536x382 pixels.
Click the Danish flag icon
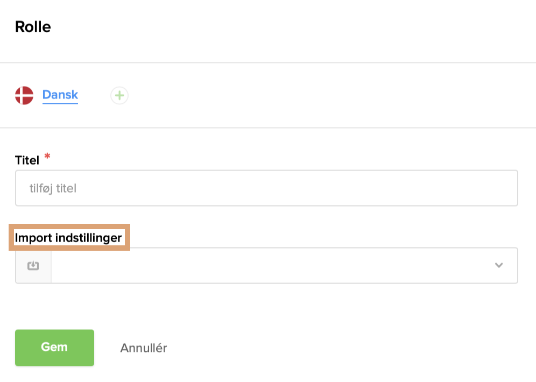point(24,96)
